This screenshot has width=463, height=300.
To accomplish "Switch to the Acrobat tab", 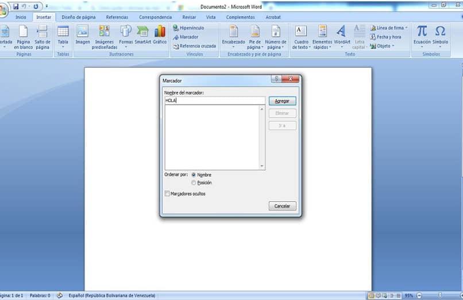I will click(273, 17).
